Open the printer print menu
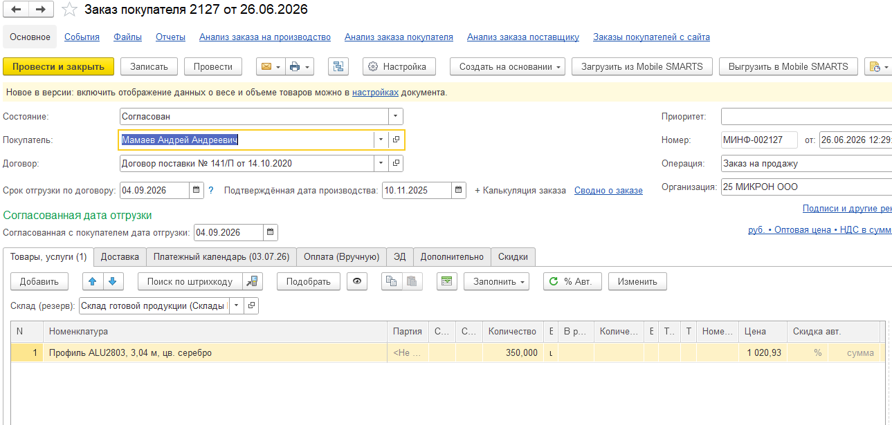 299,66
